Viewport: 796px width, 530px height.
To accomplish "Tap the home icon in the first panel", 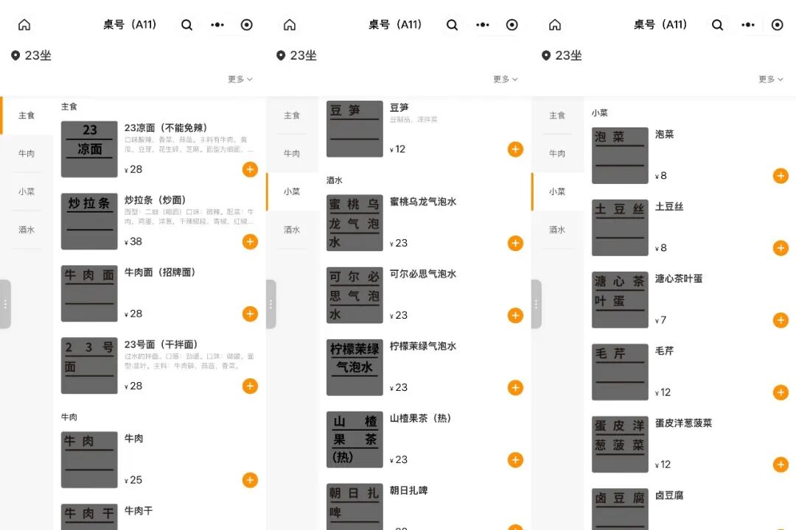I will [x=24, y=24].
